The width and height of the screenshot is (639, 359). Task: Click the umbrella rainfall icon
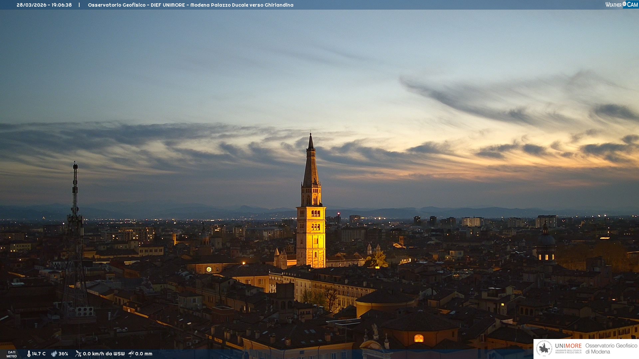[131, 354]
